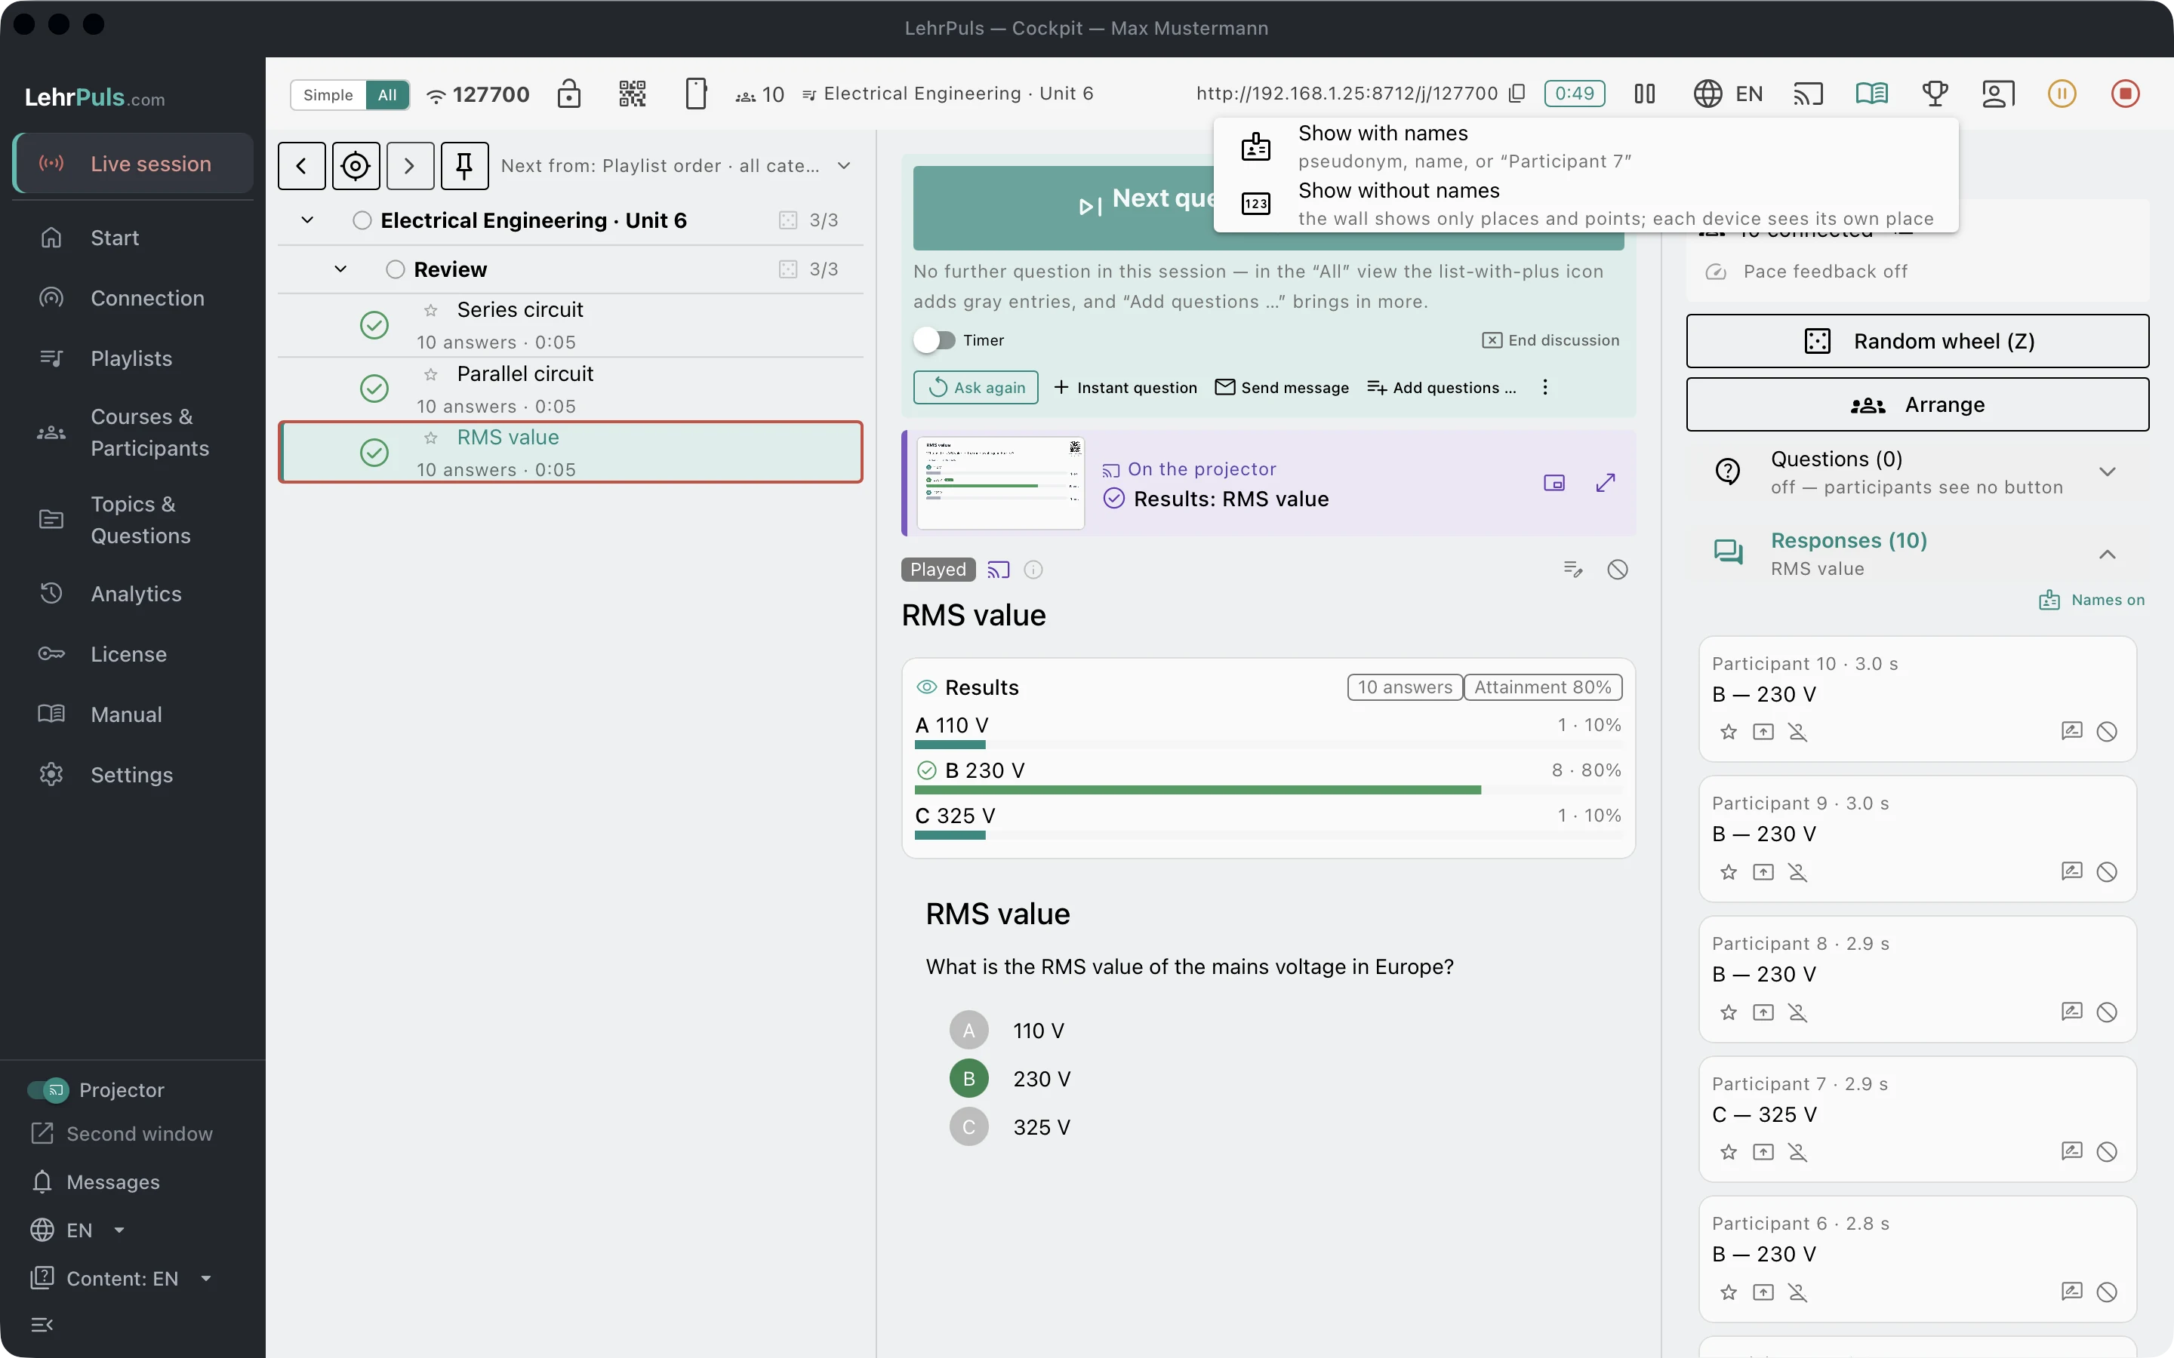Viewport: 2174px width, 1358px height.
Task: Select the Review radio circle
Action: click(x=396, y=269)
